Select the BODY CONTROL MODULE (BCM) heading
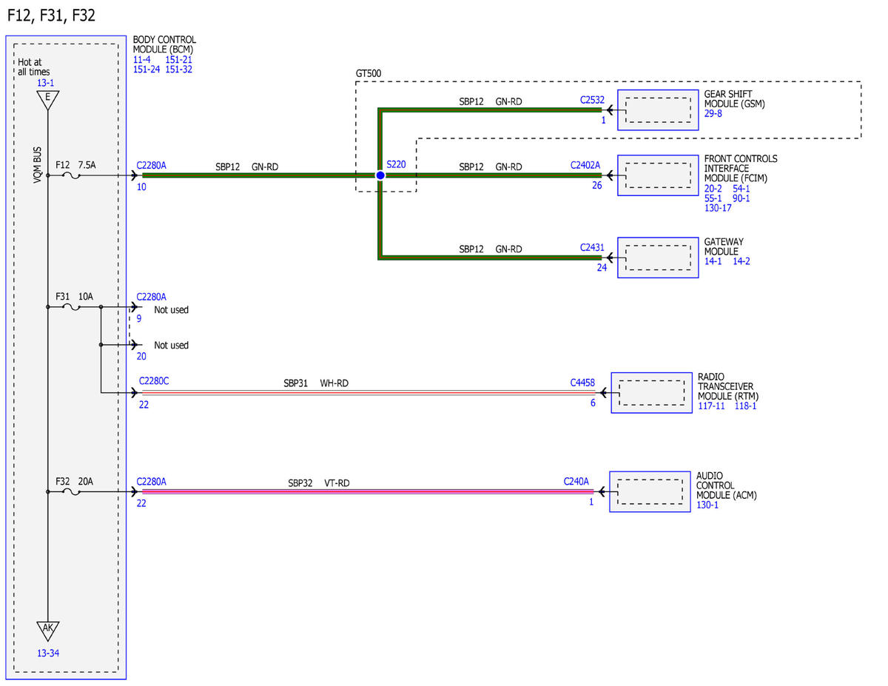This screenshot has height=686, width=888. pos(164,44)
